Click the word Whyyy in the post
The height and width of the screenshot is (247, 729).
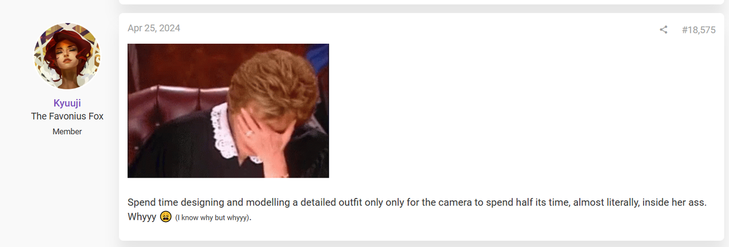click(x=142, y=217)
